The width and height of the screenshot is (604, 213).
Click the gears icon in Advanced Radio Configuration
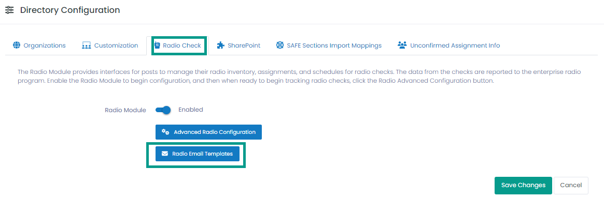pyautogui.click(x=165, y=132)
